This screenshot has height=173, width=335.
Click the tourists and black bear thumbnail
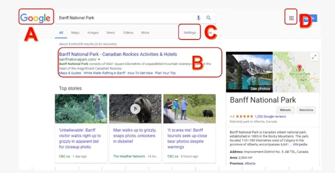coord(190,109)
